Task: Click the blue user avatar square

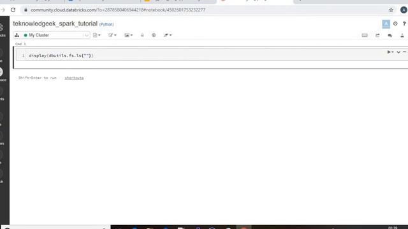Action: tap(386, 24)
